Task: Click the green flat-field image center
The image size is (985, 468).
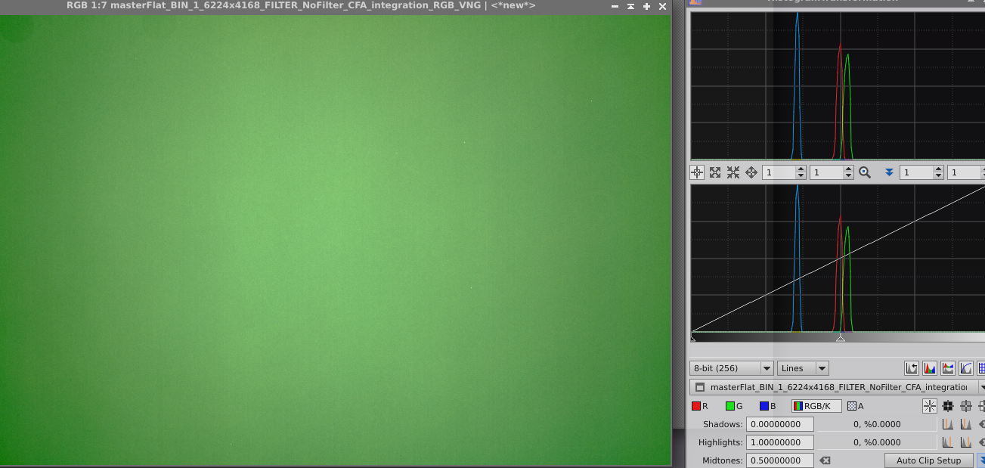Action: [335, 239]
